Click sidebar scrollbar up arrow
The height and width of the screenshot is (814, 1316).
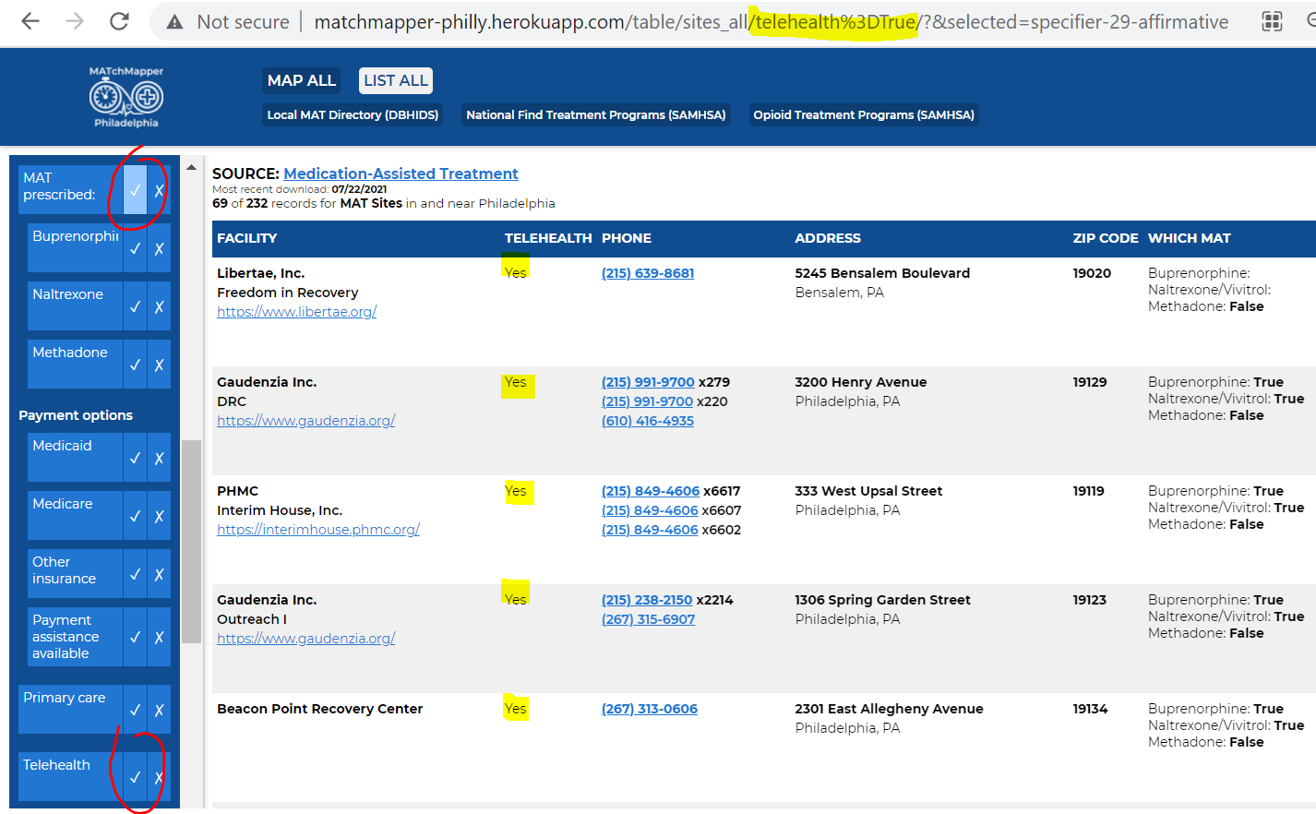[191, 168]
